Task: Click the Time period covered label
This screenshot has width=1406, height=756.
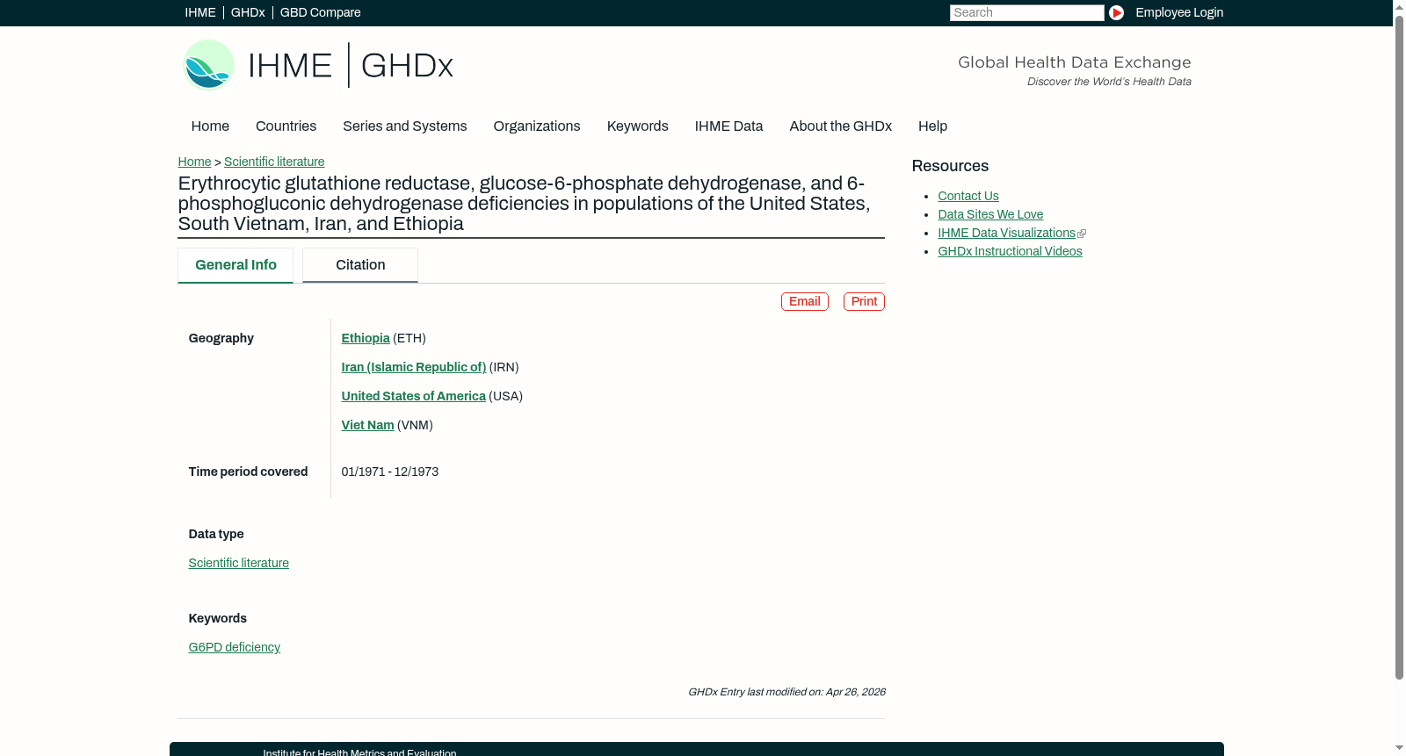Action: pyautogui.click(x=249, y=472)
